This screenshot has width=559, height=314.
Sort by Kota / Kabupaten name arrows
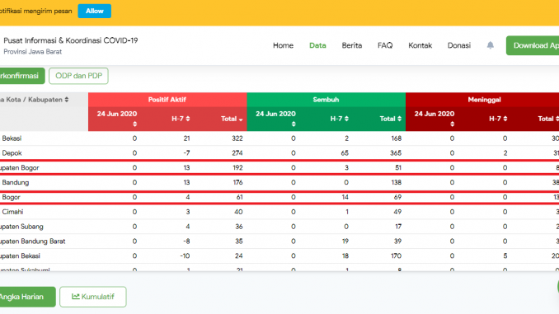click(67, 100)
